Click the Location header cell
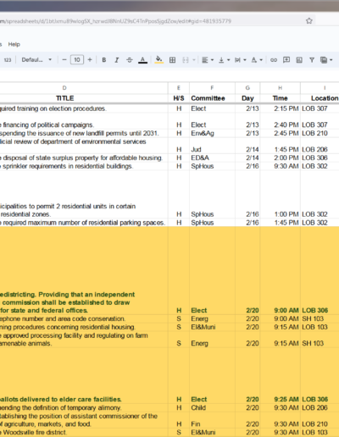Image resolution: width=339 pixels, height=437 pixels. pos(320,98)
